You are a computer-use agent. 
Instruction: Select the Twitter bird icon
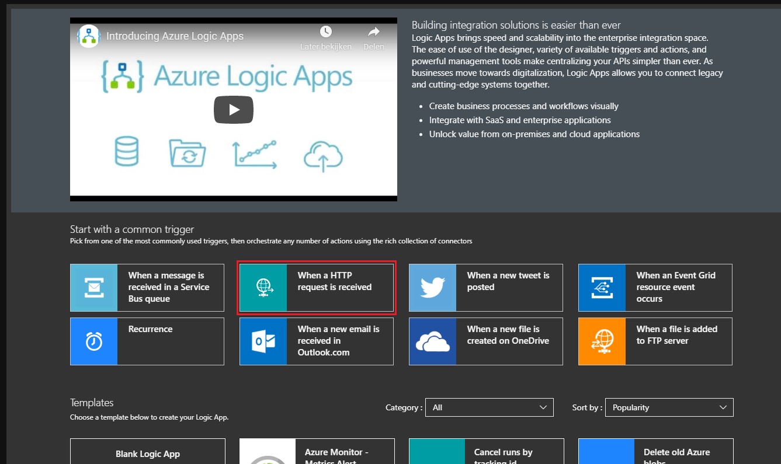click(x=433, y=288)
